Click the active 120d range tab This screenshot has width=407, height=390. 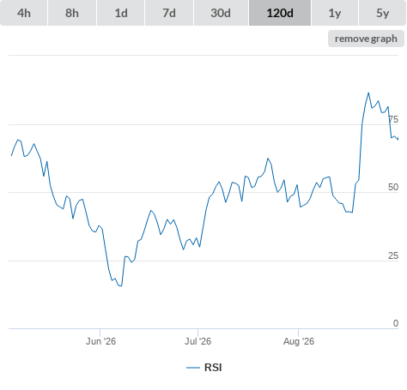click(x=280, y=13)
